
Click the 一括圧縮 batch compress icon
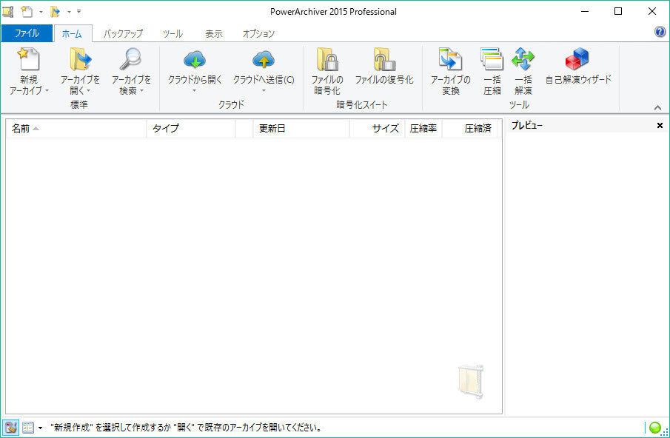point(492,59)
